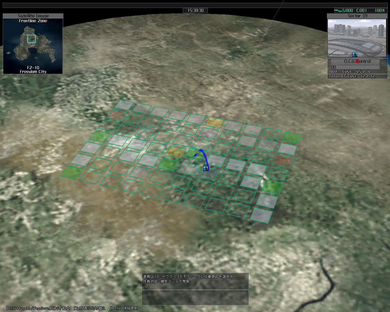The image size is (390, 312).
Task: Click the "Satellite Image" panel title
Action: (33, 16)
